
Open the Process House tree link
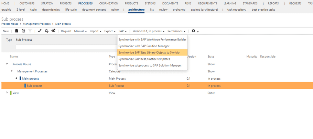[22, 64]
